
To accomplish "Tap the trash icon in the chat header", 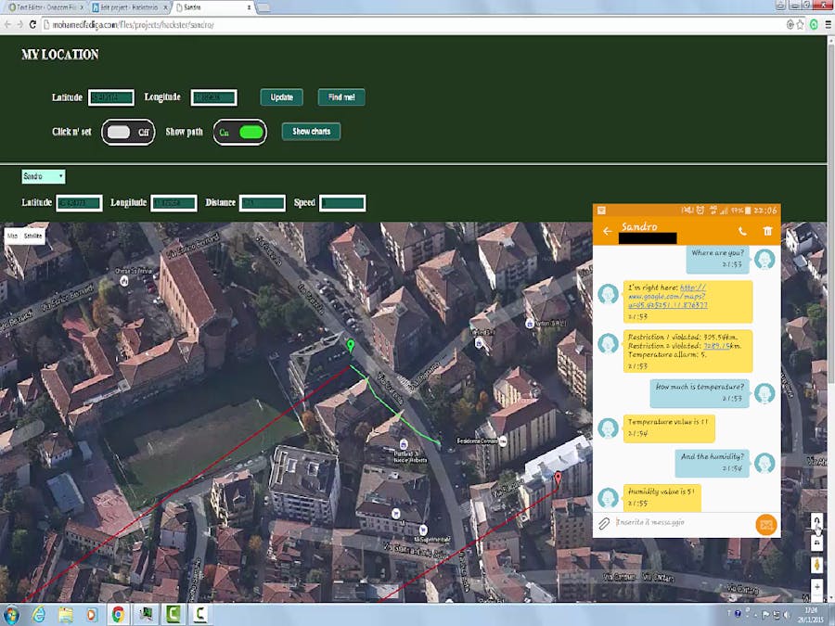I will click(x=766, y=229).
